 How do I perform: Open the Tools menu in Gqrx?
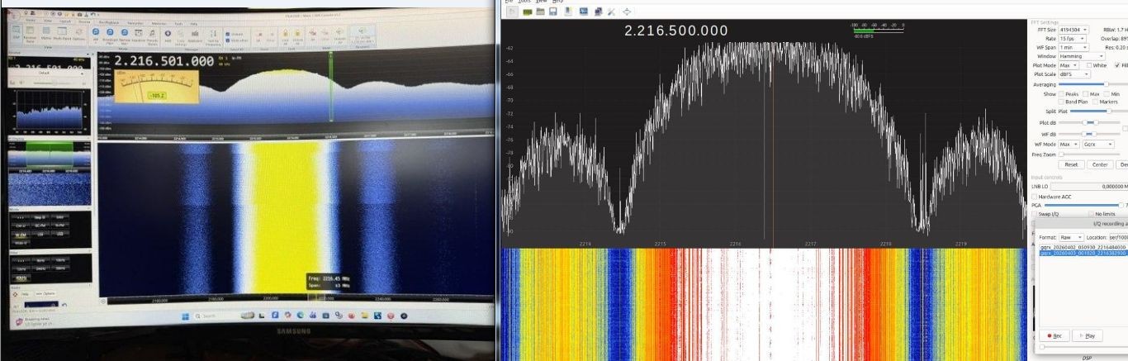pos(524,2)
